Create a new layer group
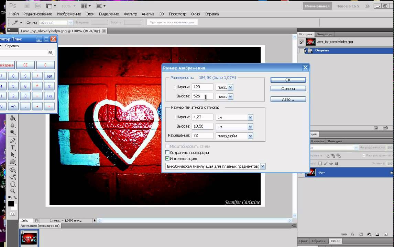This screenshot has height=247, width=394. (377, 234)
